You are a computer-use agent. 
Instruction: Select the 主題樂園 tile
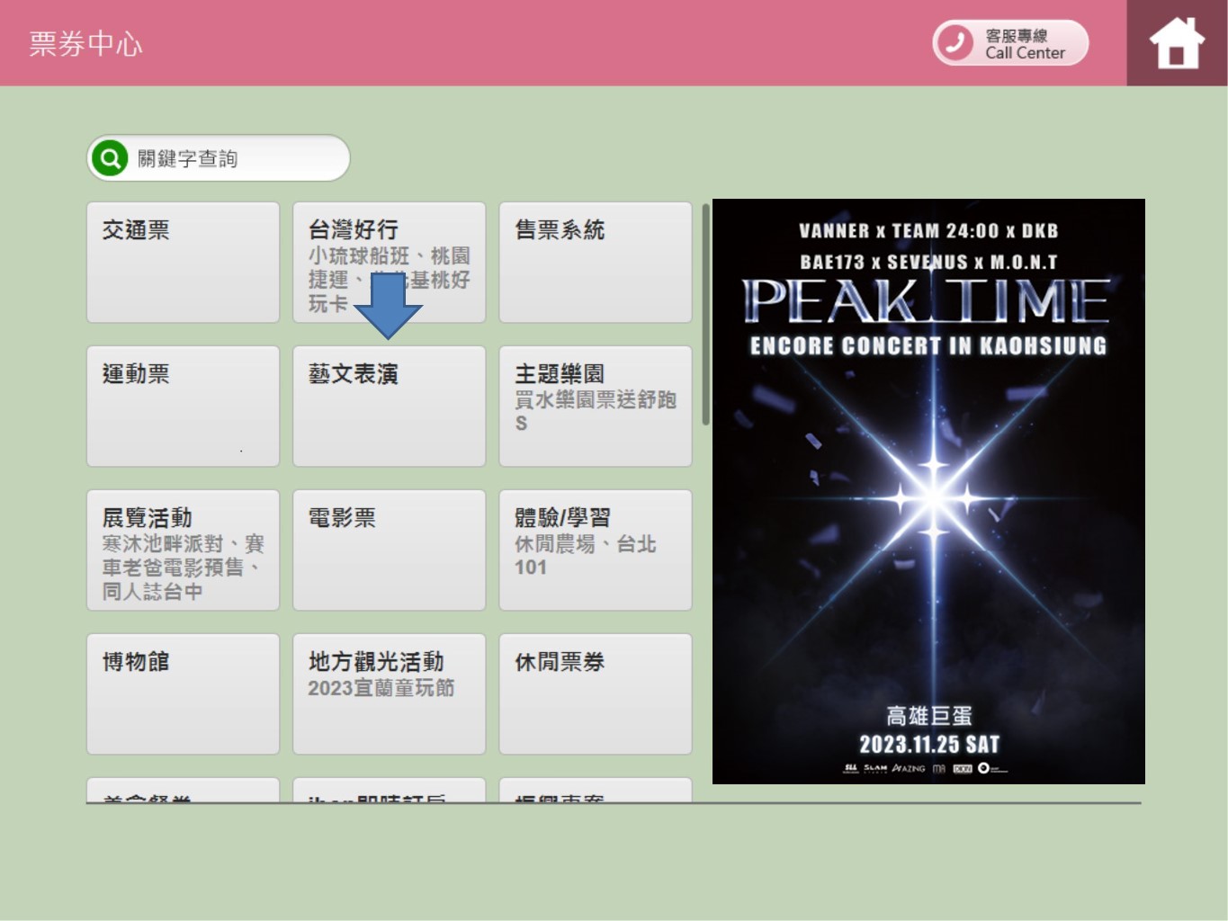pyautogui.click(x=596, y=407)
